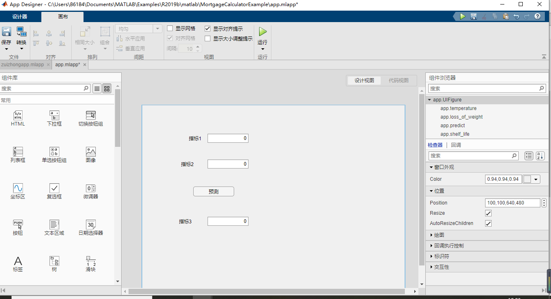Toggle the Resize checkbox in the inspector
Image resolution: width=551 pixels, height=299 pixels.
pos(488,213)
